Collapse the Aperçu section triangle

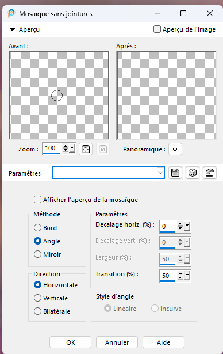[13, 29]
